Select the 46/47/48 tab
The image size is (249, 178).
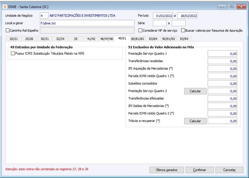[106, 39]
